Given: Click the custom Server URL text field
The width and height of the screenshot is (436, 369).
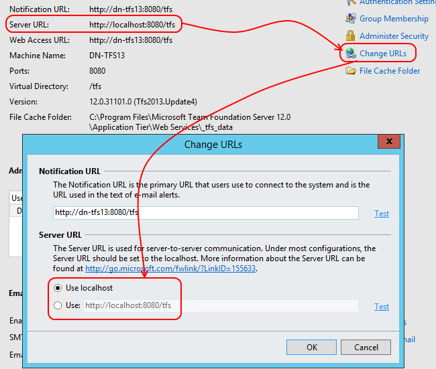Looking at the screenshot, I should (220, 306).
